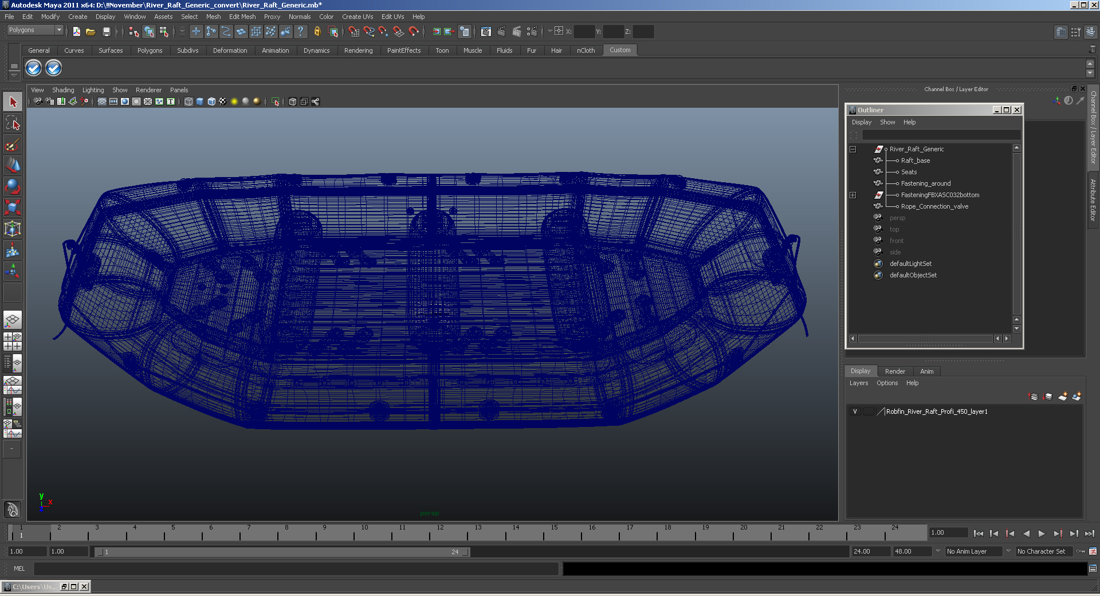Image resolution: width=1100 pixels, height=596 pixels.
Task: Switch to the Rendering shelf tab
Action: (x=358, y=50)
